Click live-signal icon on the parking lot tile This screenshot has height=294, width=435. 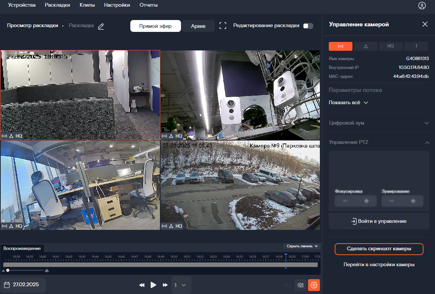tap(164, 226)
